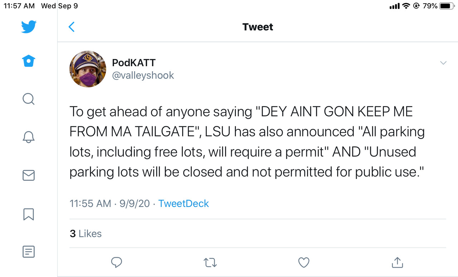Open Bookmarks in the sidebar

click(x=29, y=214)
